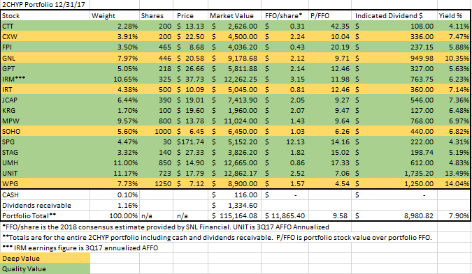Select the Weight header cell
Viewport: 472px width, 274px height.
pos(115,15)
